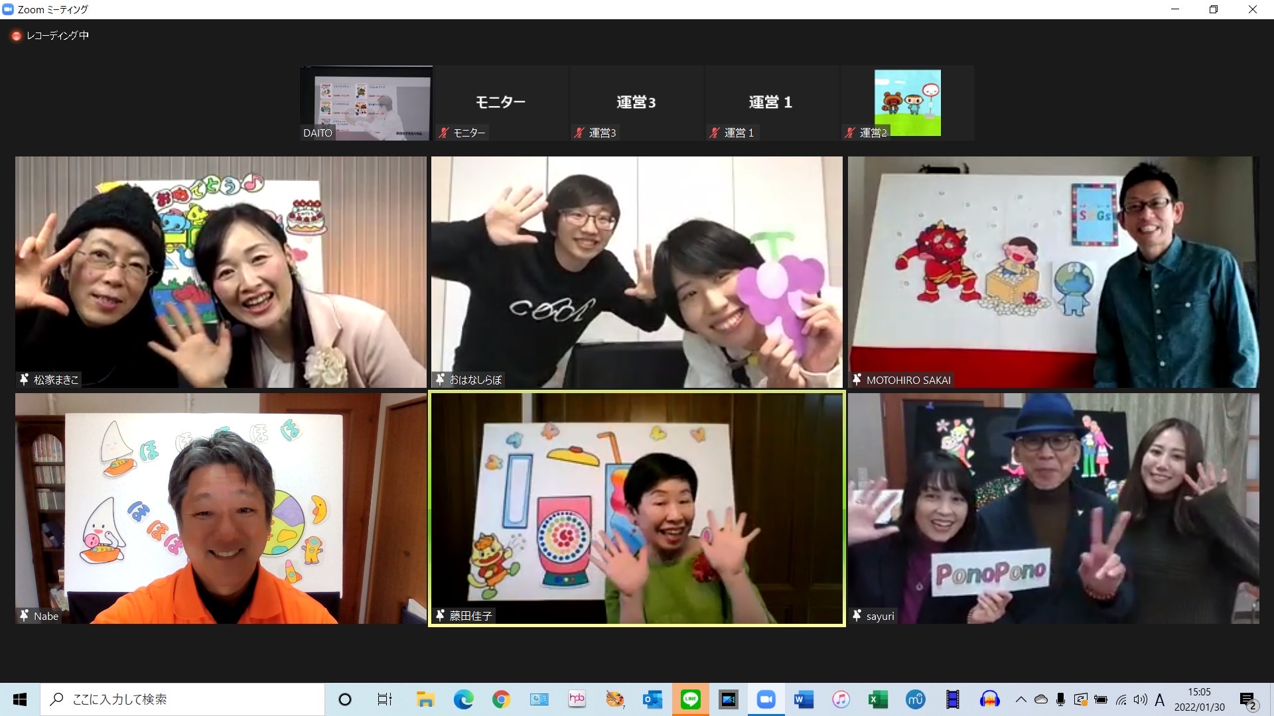
Task: Click the pin icon beside Nabe
Action: click(x=24, y=616)
